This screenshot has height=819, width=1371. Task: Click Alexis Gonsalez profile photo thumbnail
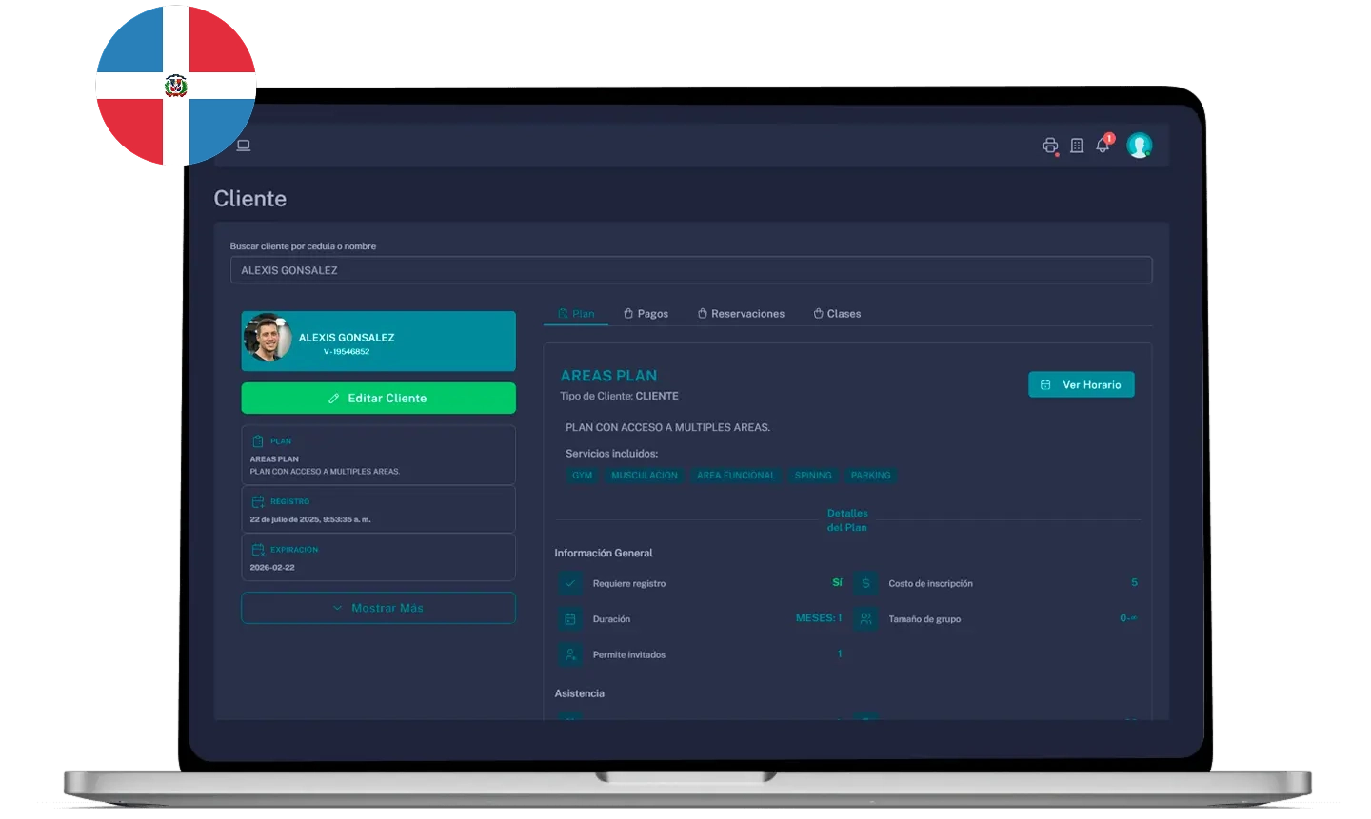(x=268, y=339)
